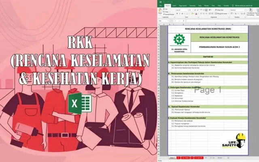Click the Paste icon in the Clipboard group
The image size is (259, 162).
[x=160, y=10]
